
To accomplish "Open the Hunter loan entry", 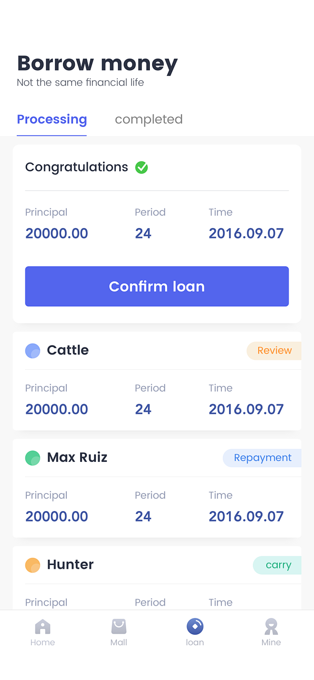I will (157, 578).
